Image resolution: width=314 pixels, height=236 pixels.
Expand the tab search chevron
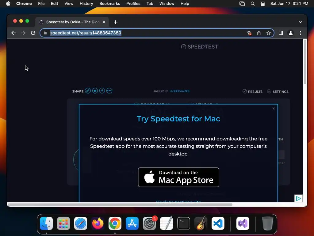(x=301, y=22)
